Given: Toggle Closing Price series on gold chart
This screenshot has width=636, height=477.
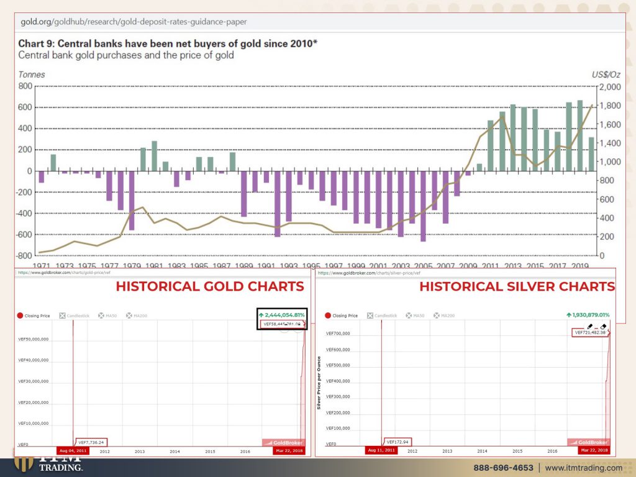Looking at the screenshot, I should click(x=36, y=316).
